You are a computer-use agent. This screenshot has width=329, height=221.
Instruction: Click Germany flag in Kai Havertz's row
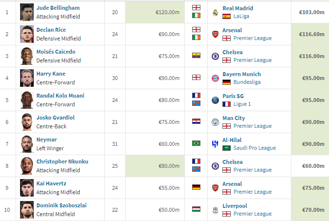[196, 187]
